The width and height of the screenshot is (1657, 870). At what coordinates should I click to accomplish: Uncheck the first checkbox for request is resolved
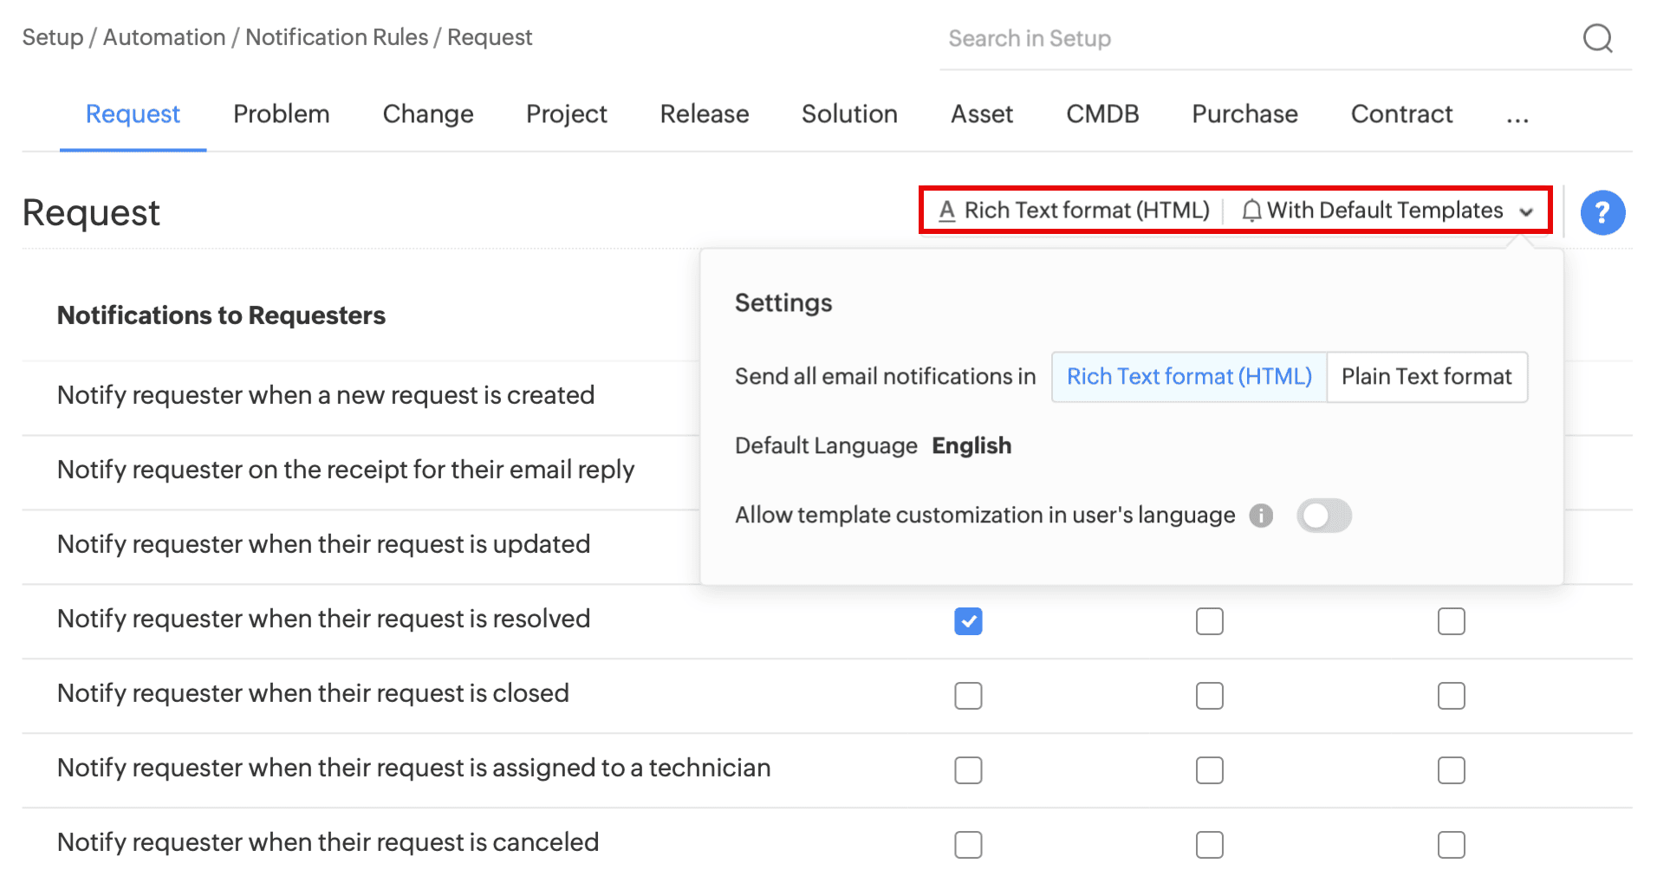968,621
